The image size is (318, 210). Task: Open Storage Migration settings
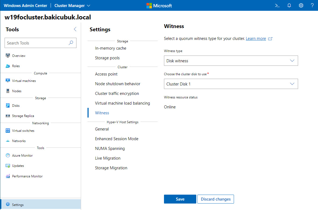point(111,168)
